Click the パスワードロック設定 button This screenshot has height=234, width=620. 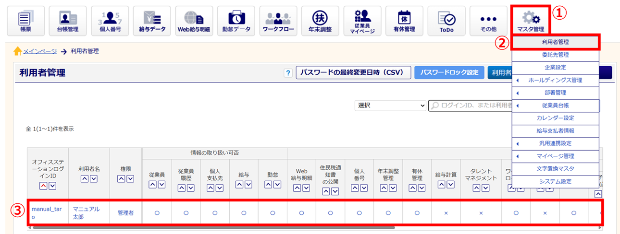[449, 73]
